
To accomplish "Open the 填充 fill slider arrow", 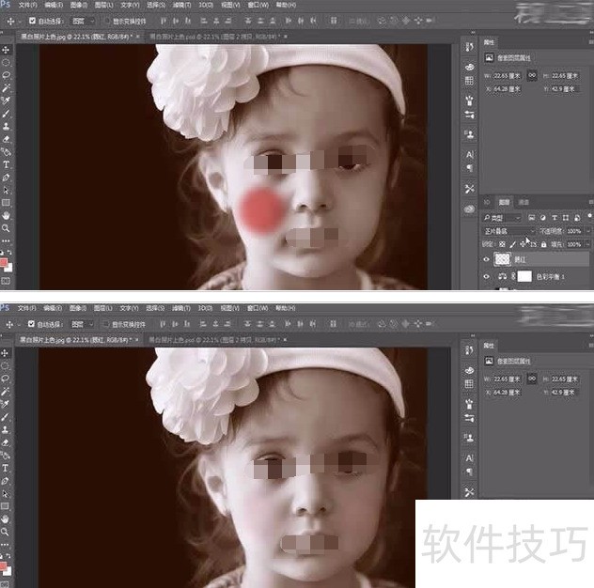I will click(588, 244).
